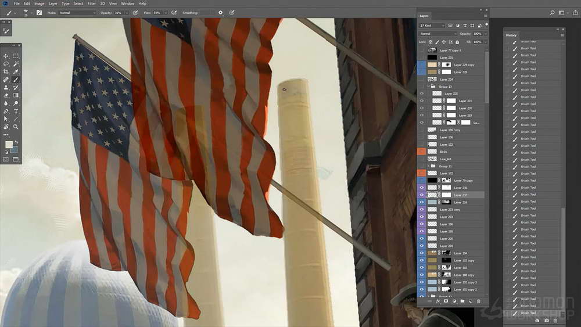Open the brush Opacity dropdown

click(x=126, y=13)
